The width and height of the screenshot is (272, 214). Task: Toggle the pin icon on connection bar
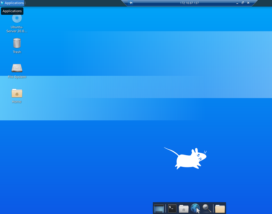pyautogui.click(x=131, y=3)
